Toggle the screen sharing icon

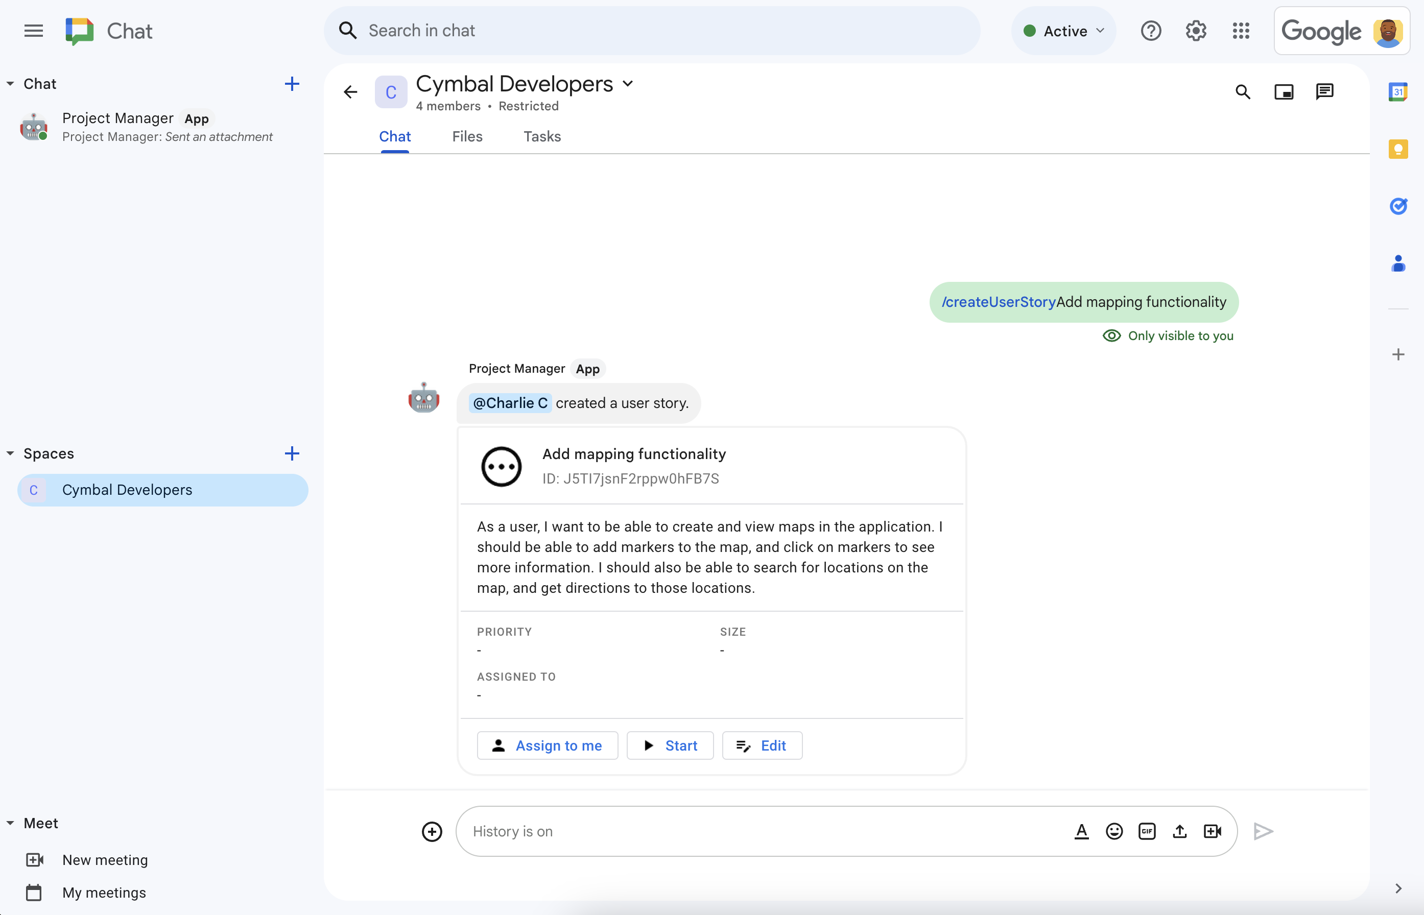point(1284,91)
